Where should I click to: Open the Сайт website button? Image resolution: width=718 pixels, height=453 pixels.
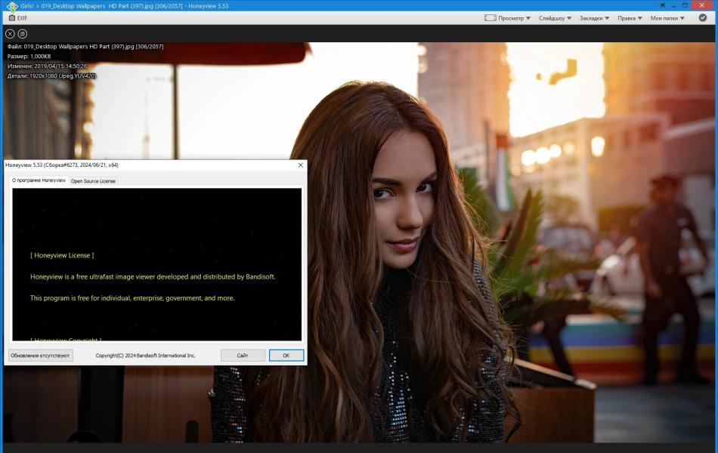point(243,356)
